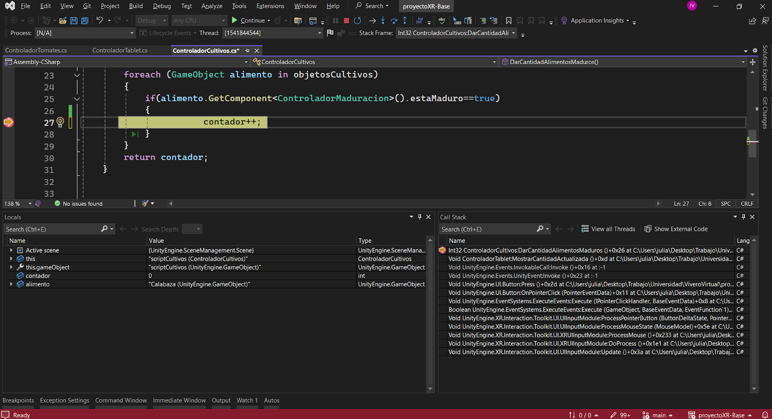Click the editor vertical scrollbar thumb

click(752, 143)
